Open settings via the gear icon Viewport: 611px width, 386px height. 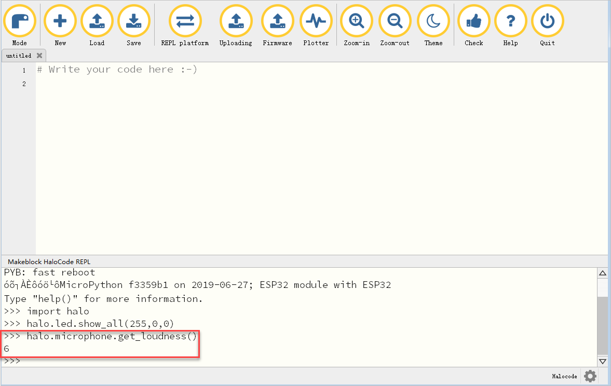pyautogui.click(x=590, y=376)
